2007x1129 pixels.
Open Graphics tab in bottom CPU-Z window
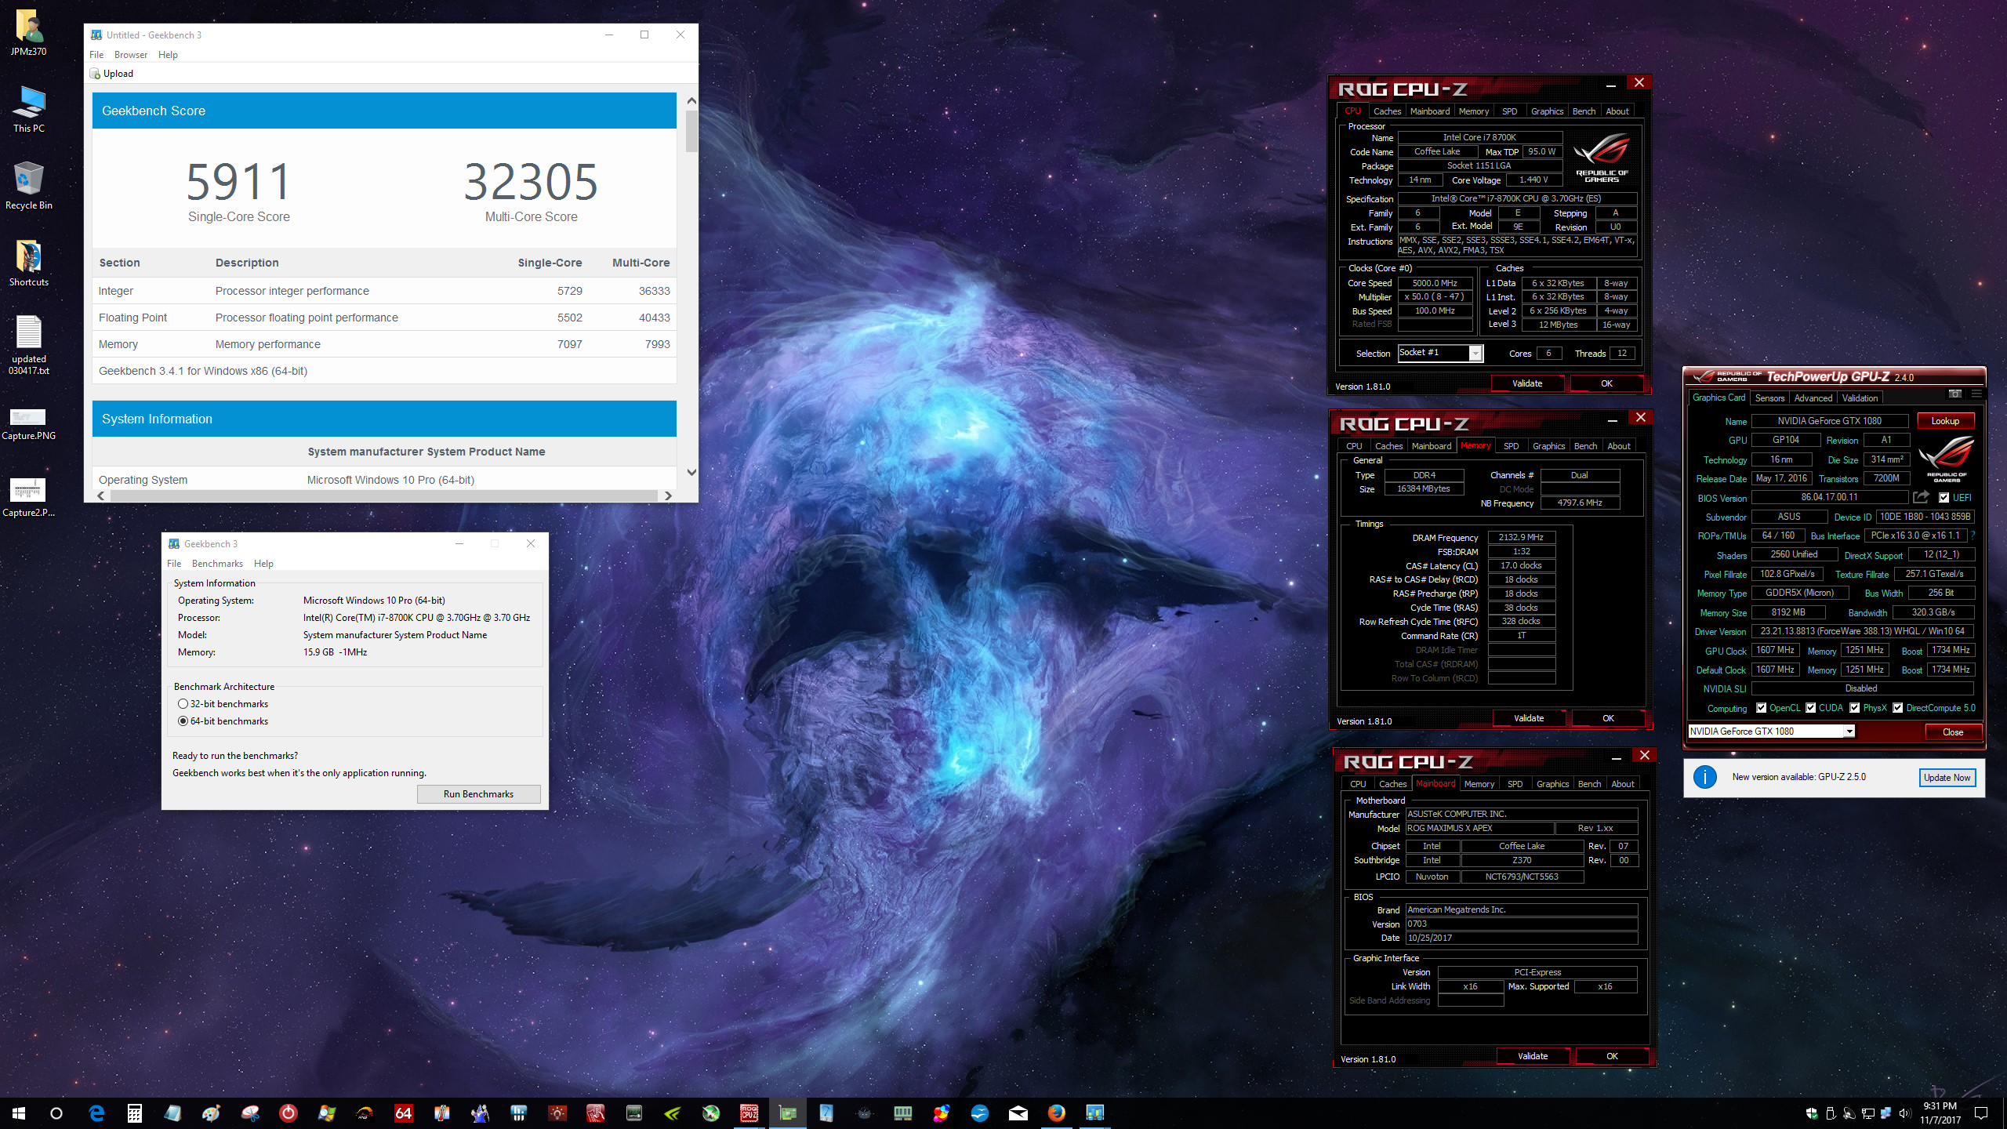tap(1552, 784)
